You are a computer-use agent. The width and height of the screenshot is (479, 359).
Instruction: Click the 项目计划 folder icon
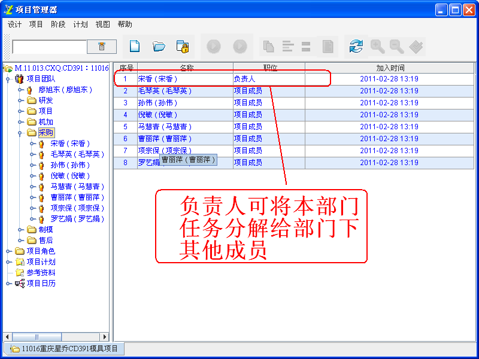point(20,262)
